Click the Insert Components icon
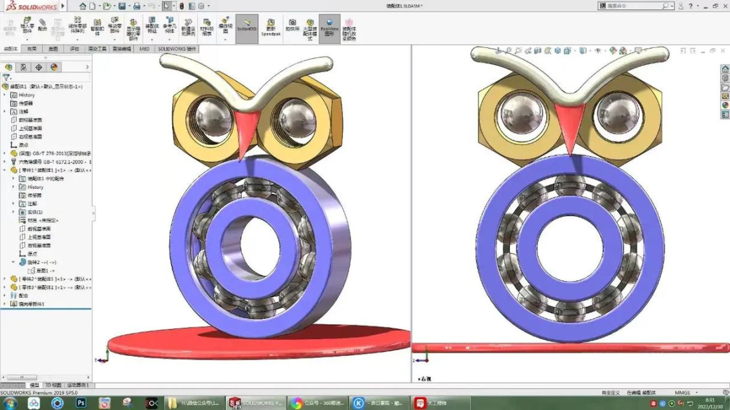The height and width of the screenshot is (410, 730). [27, 27]
